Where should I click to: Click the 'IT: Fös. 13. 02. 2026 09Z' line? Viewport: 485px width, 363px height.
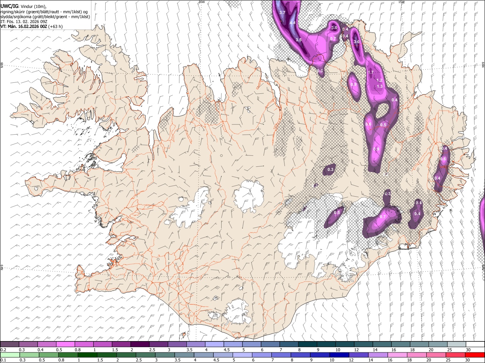24,22
